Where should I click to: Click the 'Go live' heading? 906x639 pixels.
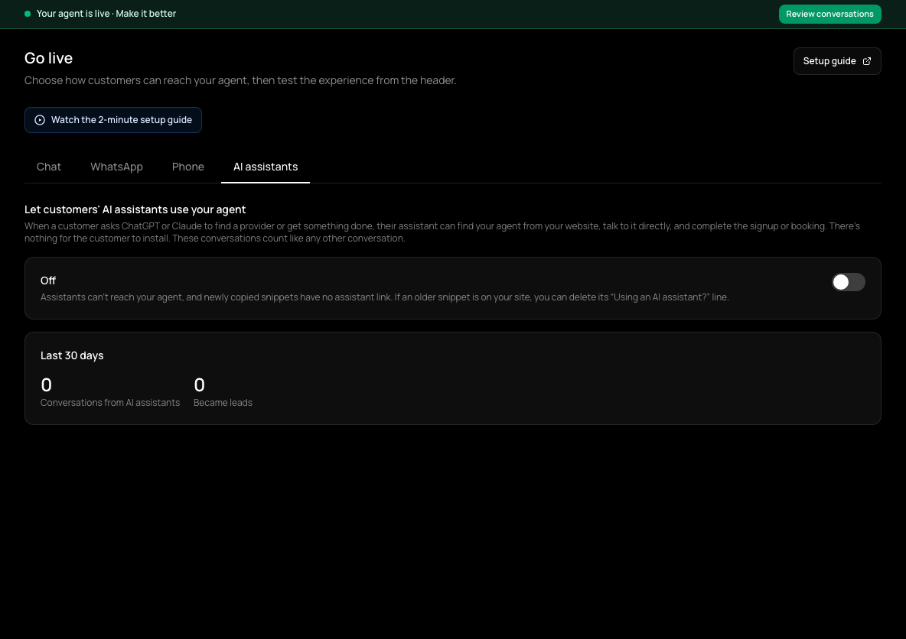(48, 58)
